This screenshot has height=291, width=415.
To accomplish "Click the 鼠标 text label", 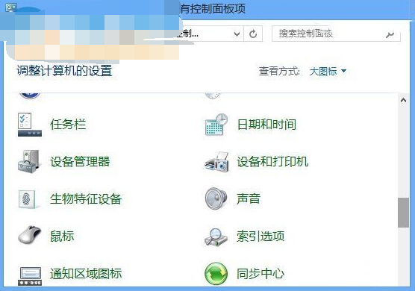I will 62,236.
